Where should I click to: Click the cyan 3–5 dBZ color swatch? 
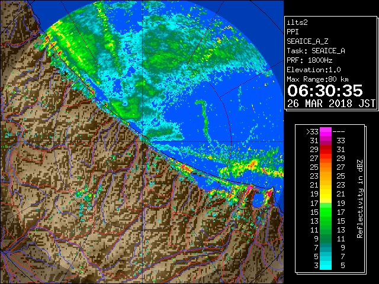pyautogui.click(x=326, y=265)
